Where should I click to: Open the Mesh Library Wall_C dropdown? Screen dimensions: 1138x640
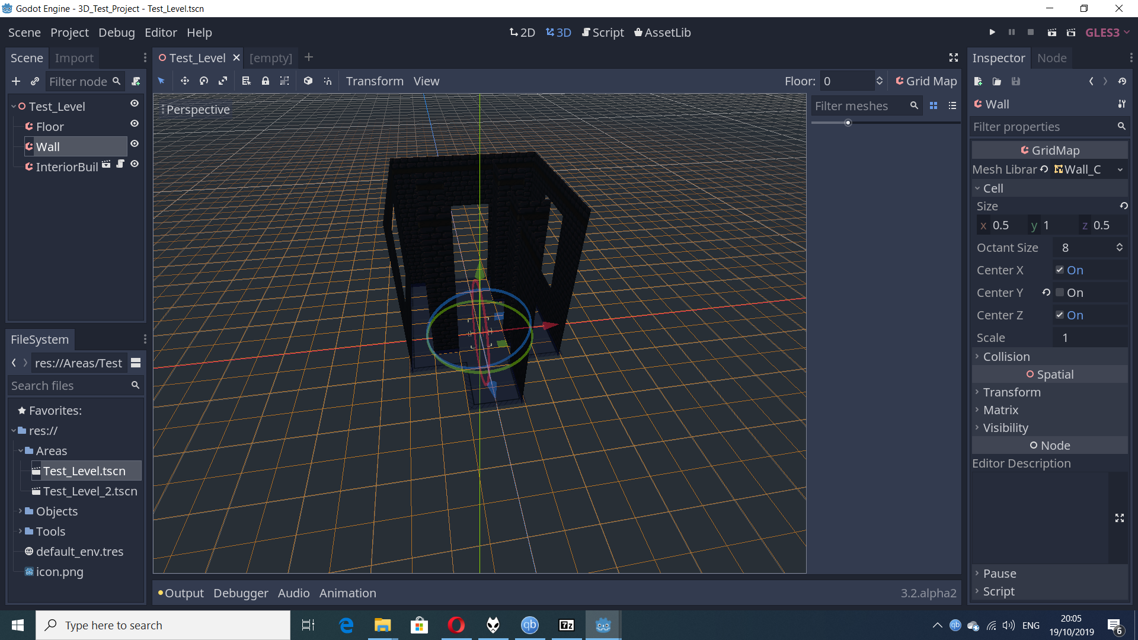[1120, 169]
